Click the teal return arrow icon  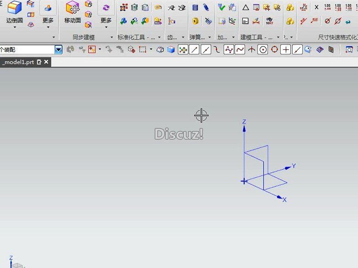(x=348, y=22)
